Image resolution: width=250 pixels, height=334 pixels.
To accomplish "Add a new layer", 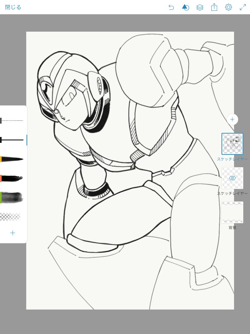I will (232, 119).
